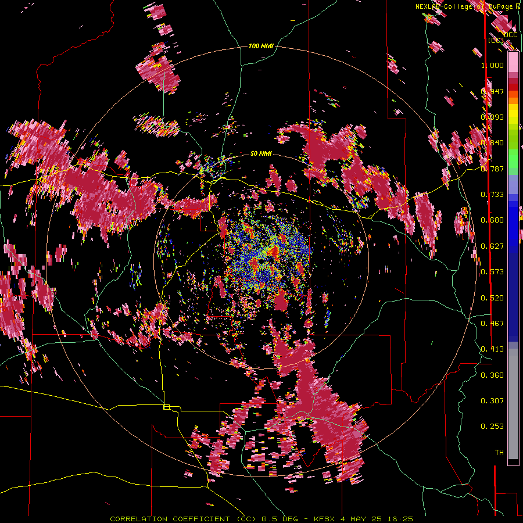This screenshot has width=523, height=523.
Task: Select the 0.627 legend value
Action: (x=492, y=246)
